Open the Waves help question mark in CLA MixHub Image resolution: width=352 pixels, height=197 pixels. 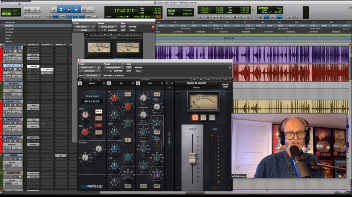(231, 79)
